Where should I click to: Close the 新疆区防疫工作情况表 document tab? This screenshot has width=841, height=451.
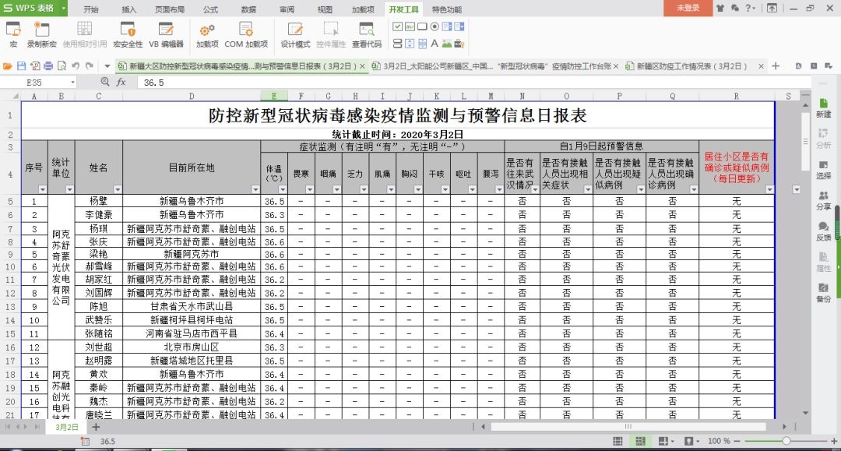(x=761, y=66)
